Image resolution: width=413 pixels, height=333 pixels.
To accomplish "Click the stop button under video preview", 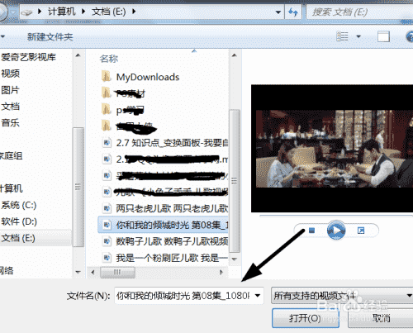I will (311, 230).
